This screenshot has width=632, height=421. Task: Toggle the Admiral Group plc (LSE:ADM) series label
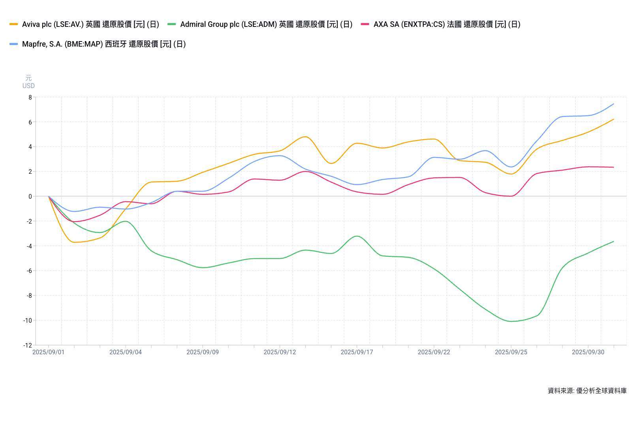coord(266,24)
